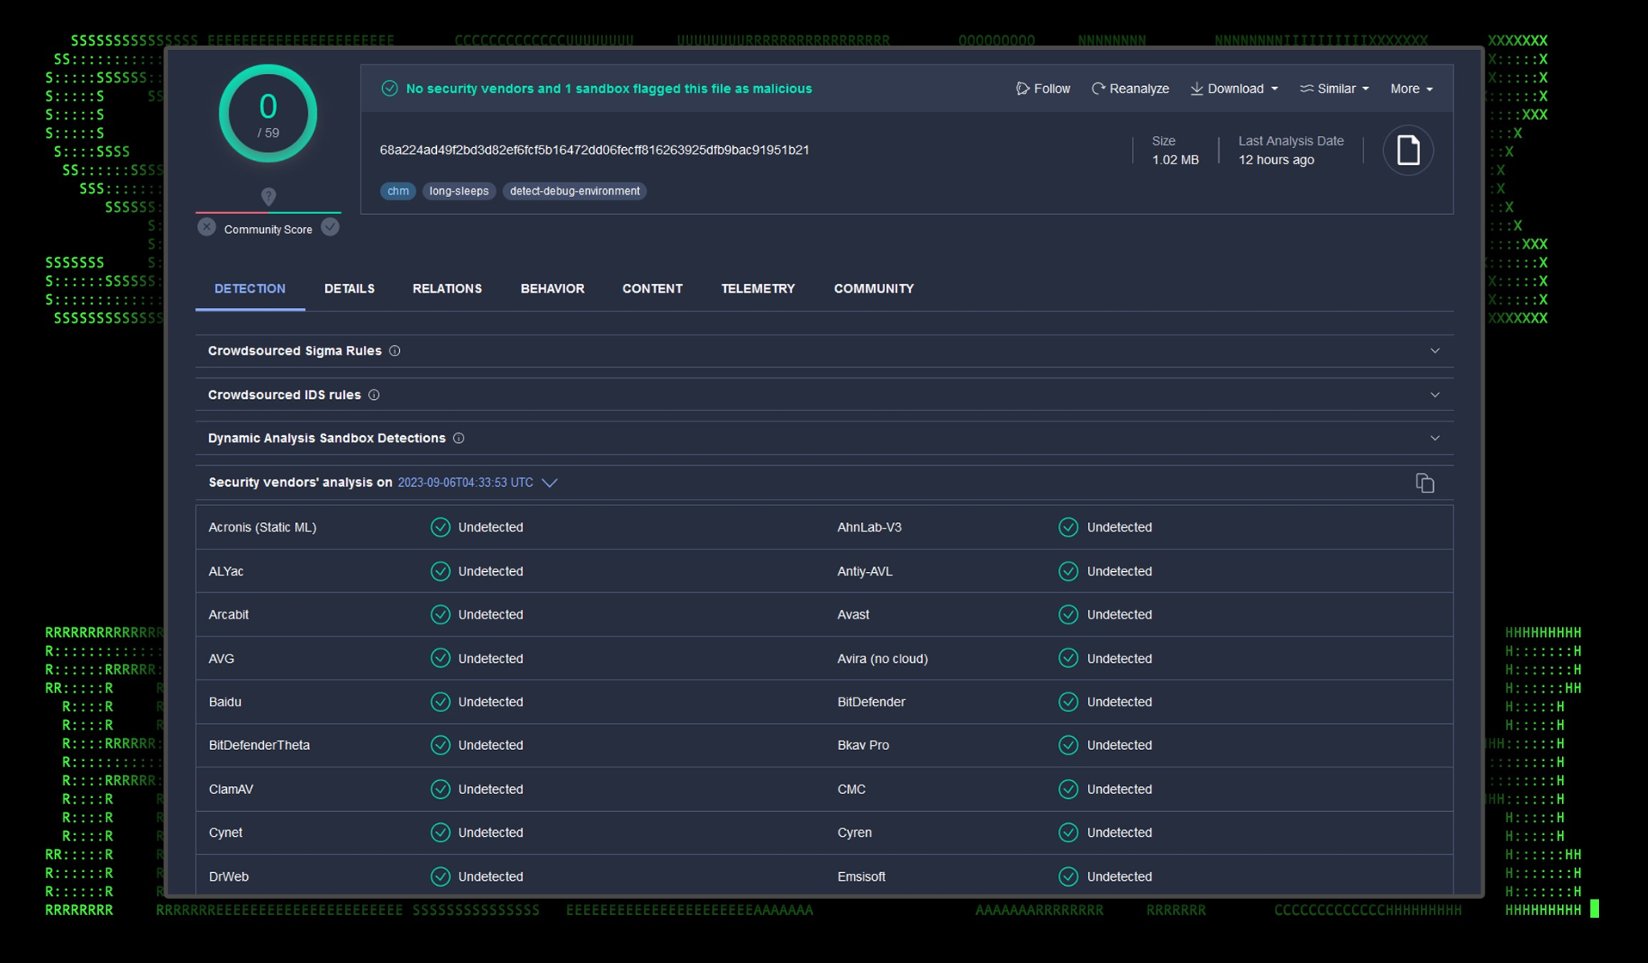Viewport: 1648px width, 963px height.
Task: Expand the Crowdsourced Sigma Rules section
Action: [1434, 351]
